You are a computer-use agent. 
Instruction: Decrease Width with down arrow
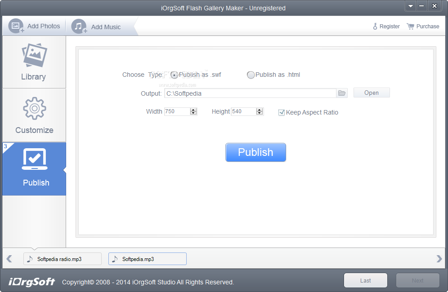point(193,113)
